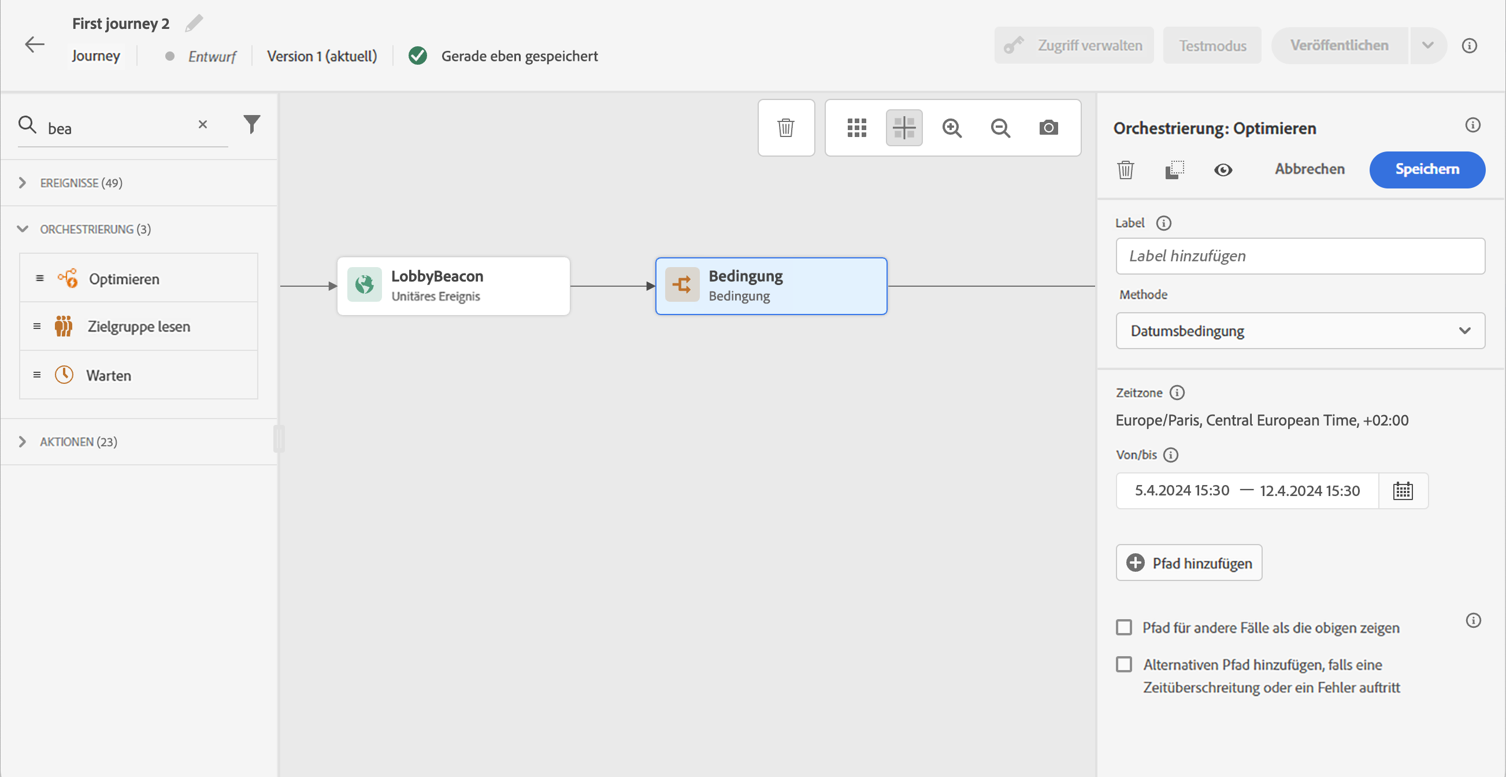The image size is (1506, 777).
Task: Check 'Alternativen Pfad hinzufügen' timeout checkbox
Action: coord(1123,664)
